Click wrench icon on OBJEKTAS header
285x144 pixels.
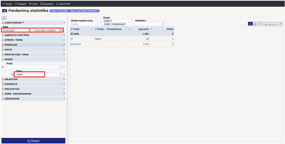[x=64, y=79]
